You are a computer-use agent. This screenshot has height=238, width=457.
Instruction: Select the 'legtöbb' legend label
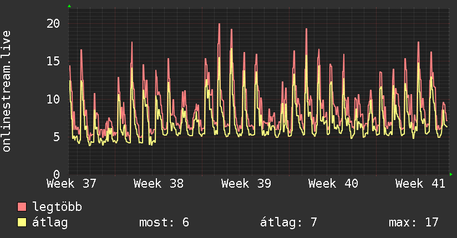point(57,207)
